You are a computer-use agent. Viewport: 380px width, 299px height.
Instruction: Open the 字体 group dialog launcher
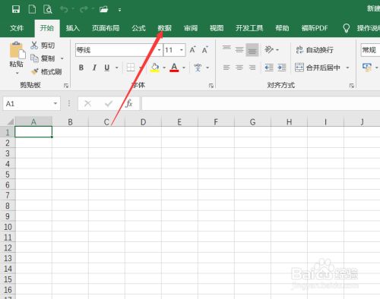211,86
